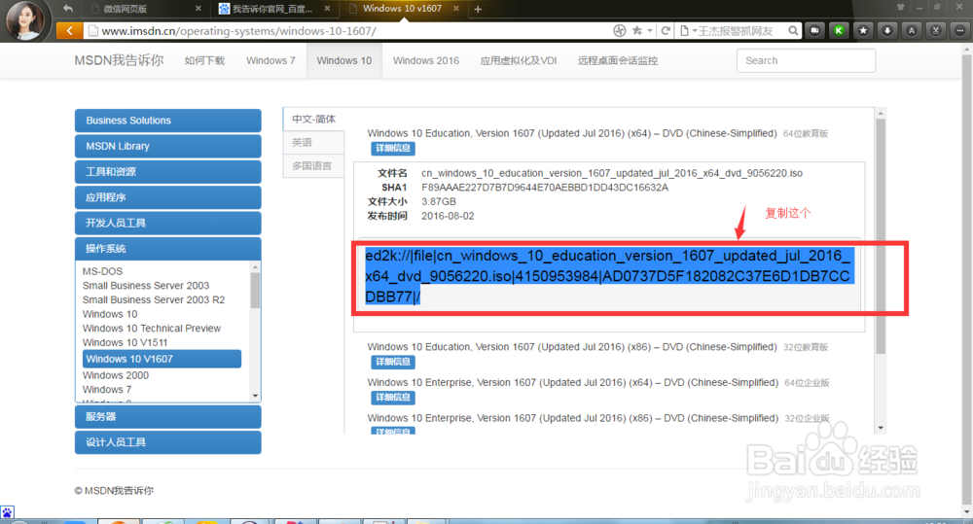
Task: Click the orange browser back button
Action: (x=69, y=30)
